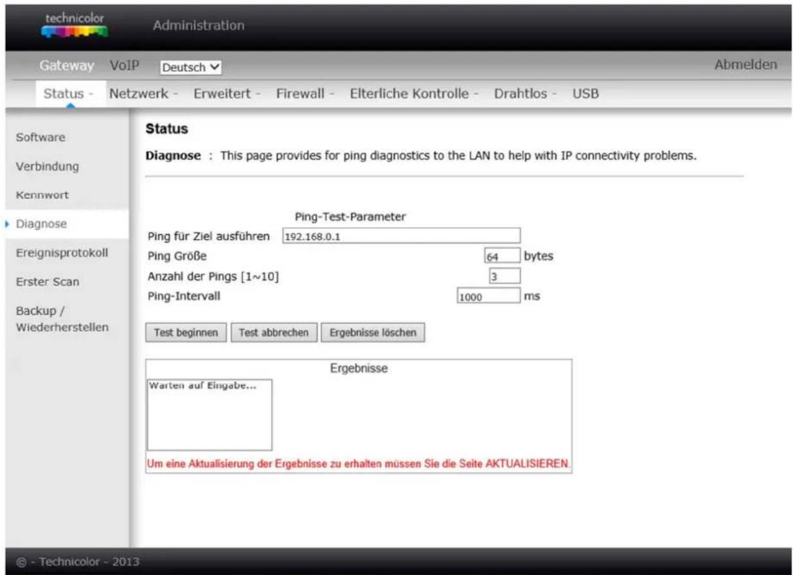Click the ping target IP address field
This screenshot has width=793, height=575.
(401, 236)
